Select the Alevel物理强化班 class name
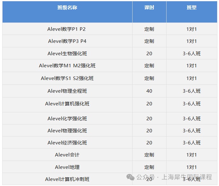The height and width of the screenshot is (186, 219). (67, 131)
